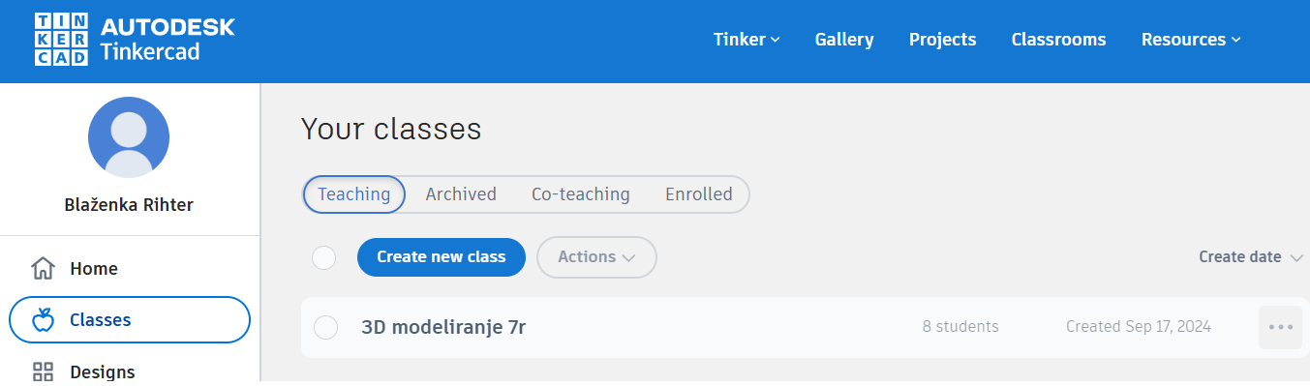Go to Classrooms in top navigation
The width and height of the screenshot is (1310, 386).
(1058, 40)
